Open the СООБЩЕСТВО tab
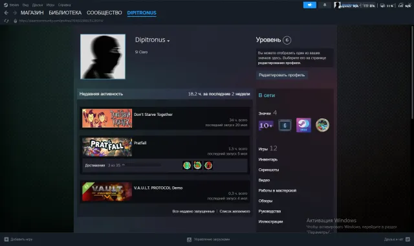This screenshot has width=414, height=246. [104, 13]
